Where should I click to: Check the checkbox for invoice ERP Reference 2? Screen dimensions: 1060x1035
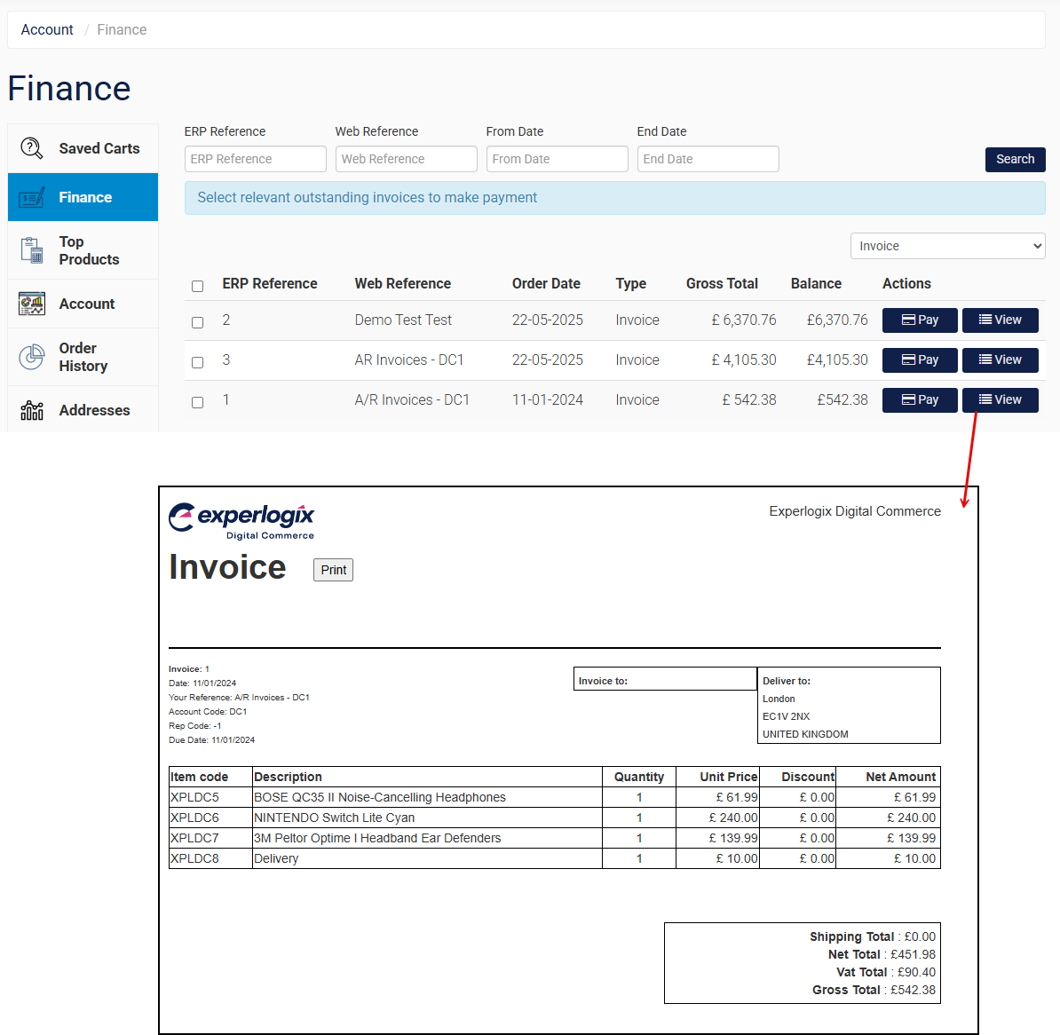[x=197, y=322]
